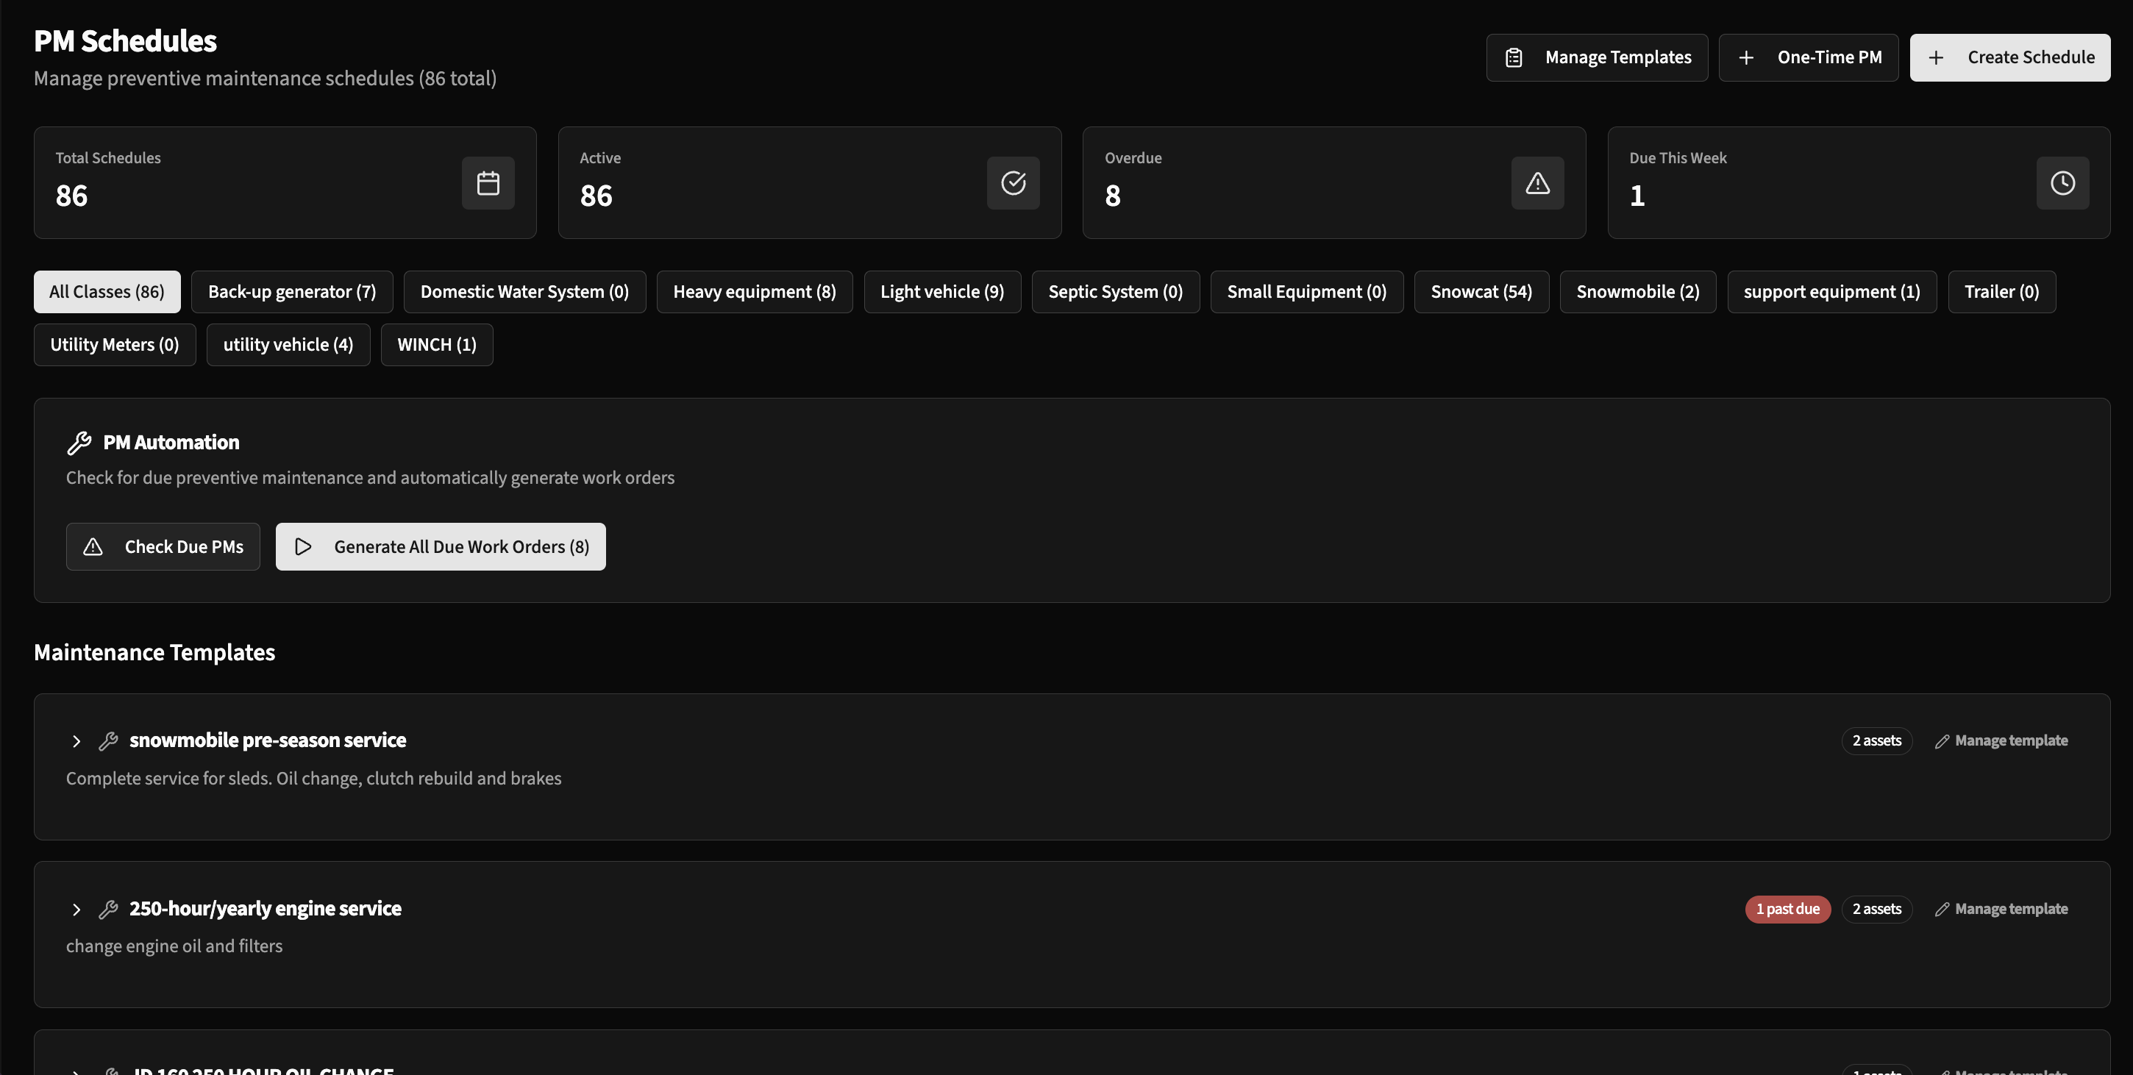Image resolution: width=2133 pixels, height=1075 pixels.
Task: Click the warning triangle icon in Overdue card
Action: coord(1536,183)
